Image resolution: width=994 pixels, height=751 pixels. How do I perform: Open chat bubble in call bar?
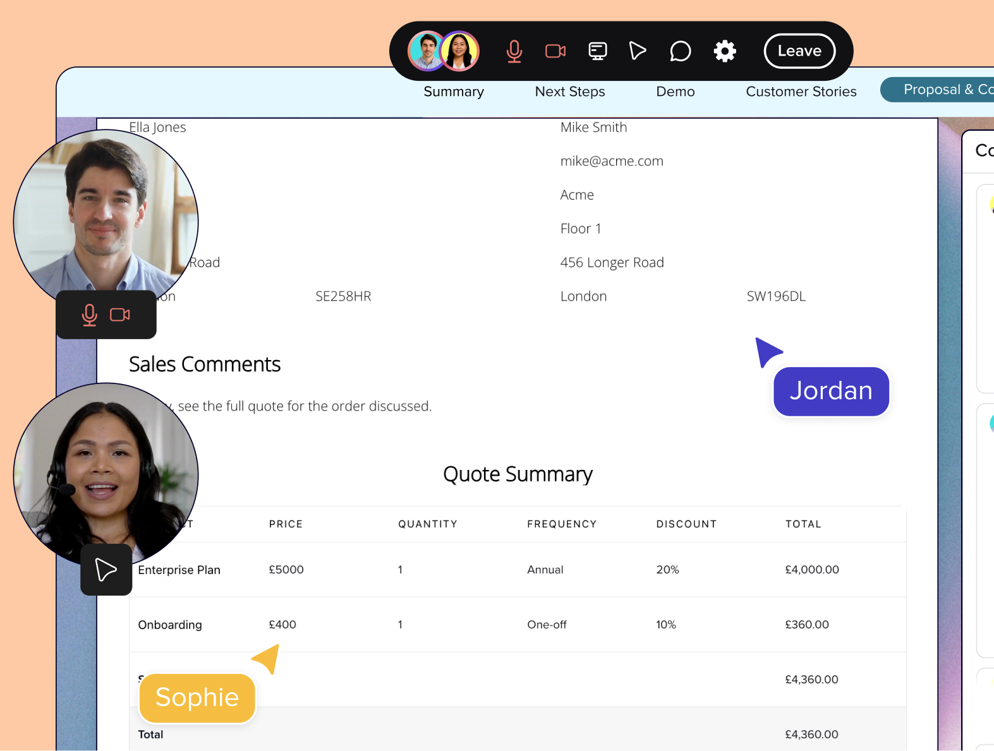click(680, 51)
